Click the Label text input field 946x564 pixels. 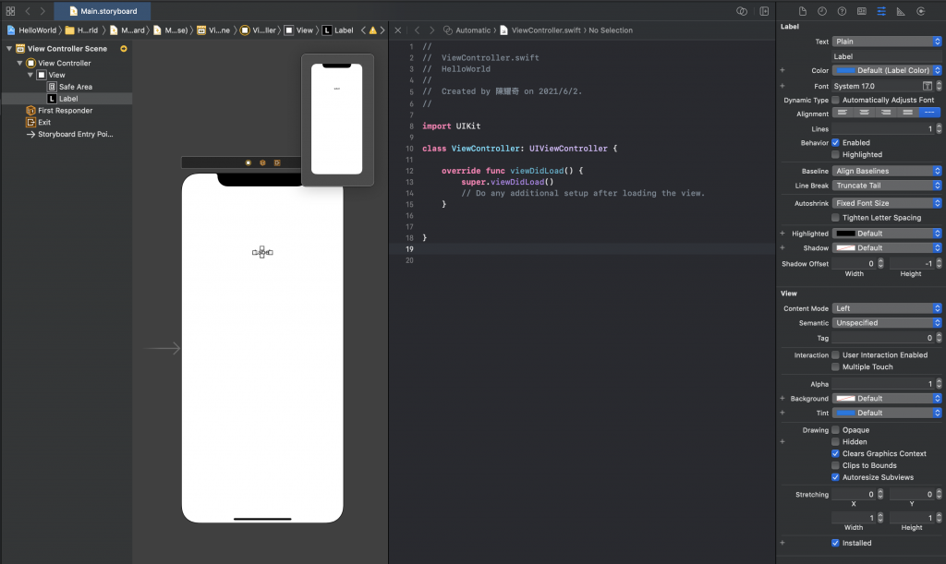pyautogui.click(x=885, y=56)
